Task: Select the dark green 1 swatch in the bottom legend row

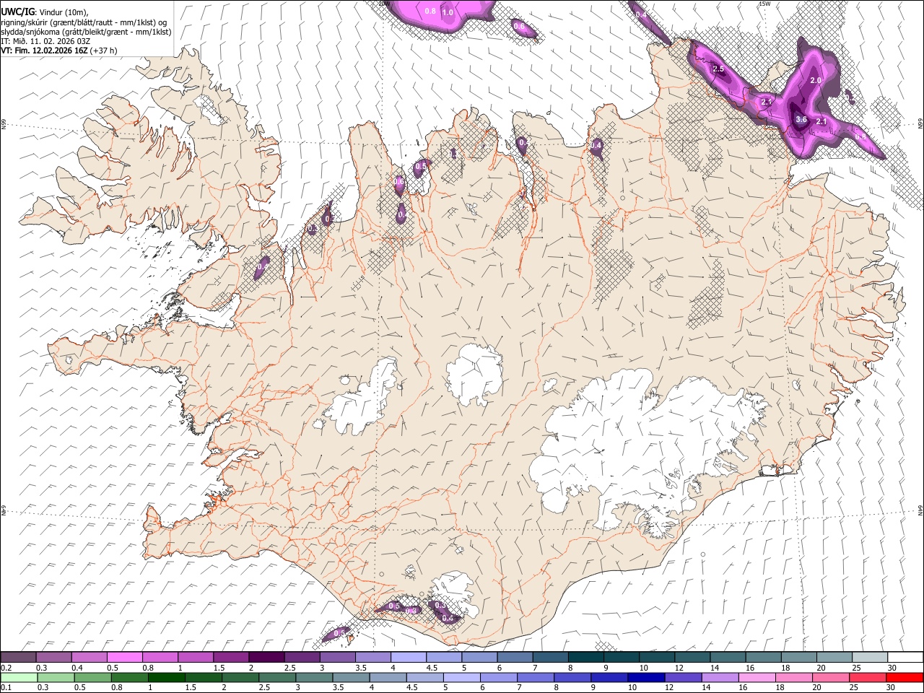Action: coord(167,677)
